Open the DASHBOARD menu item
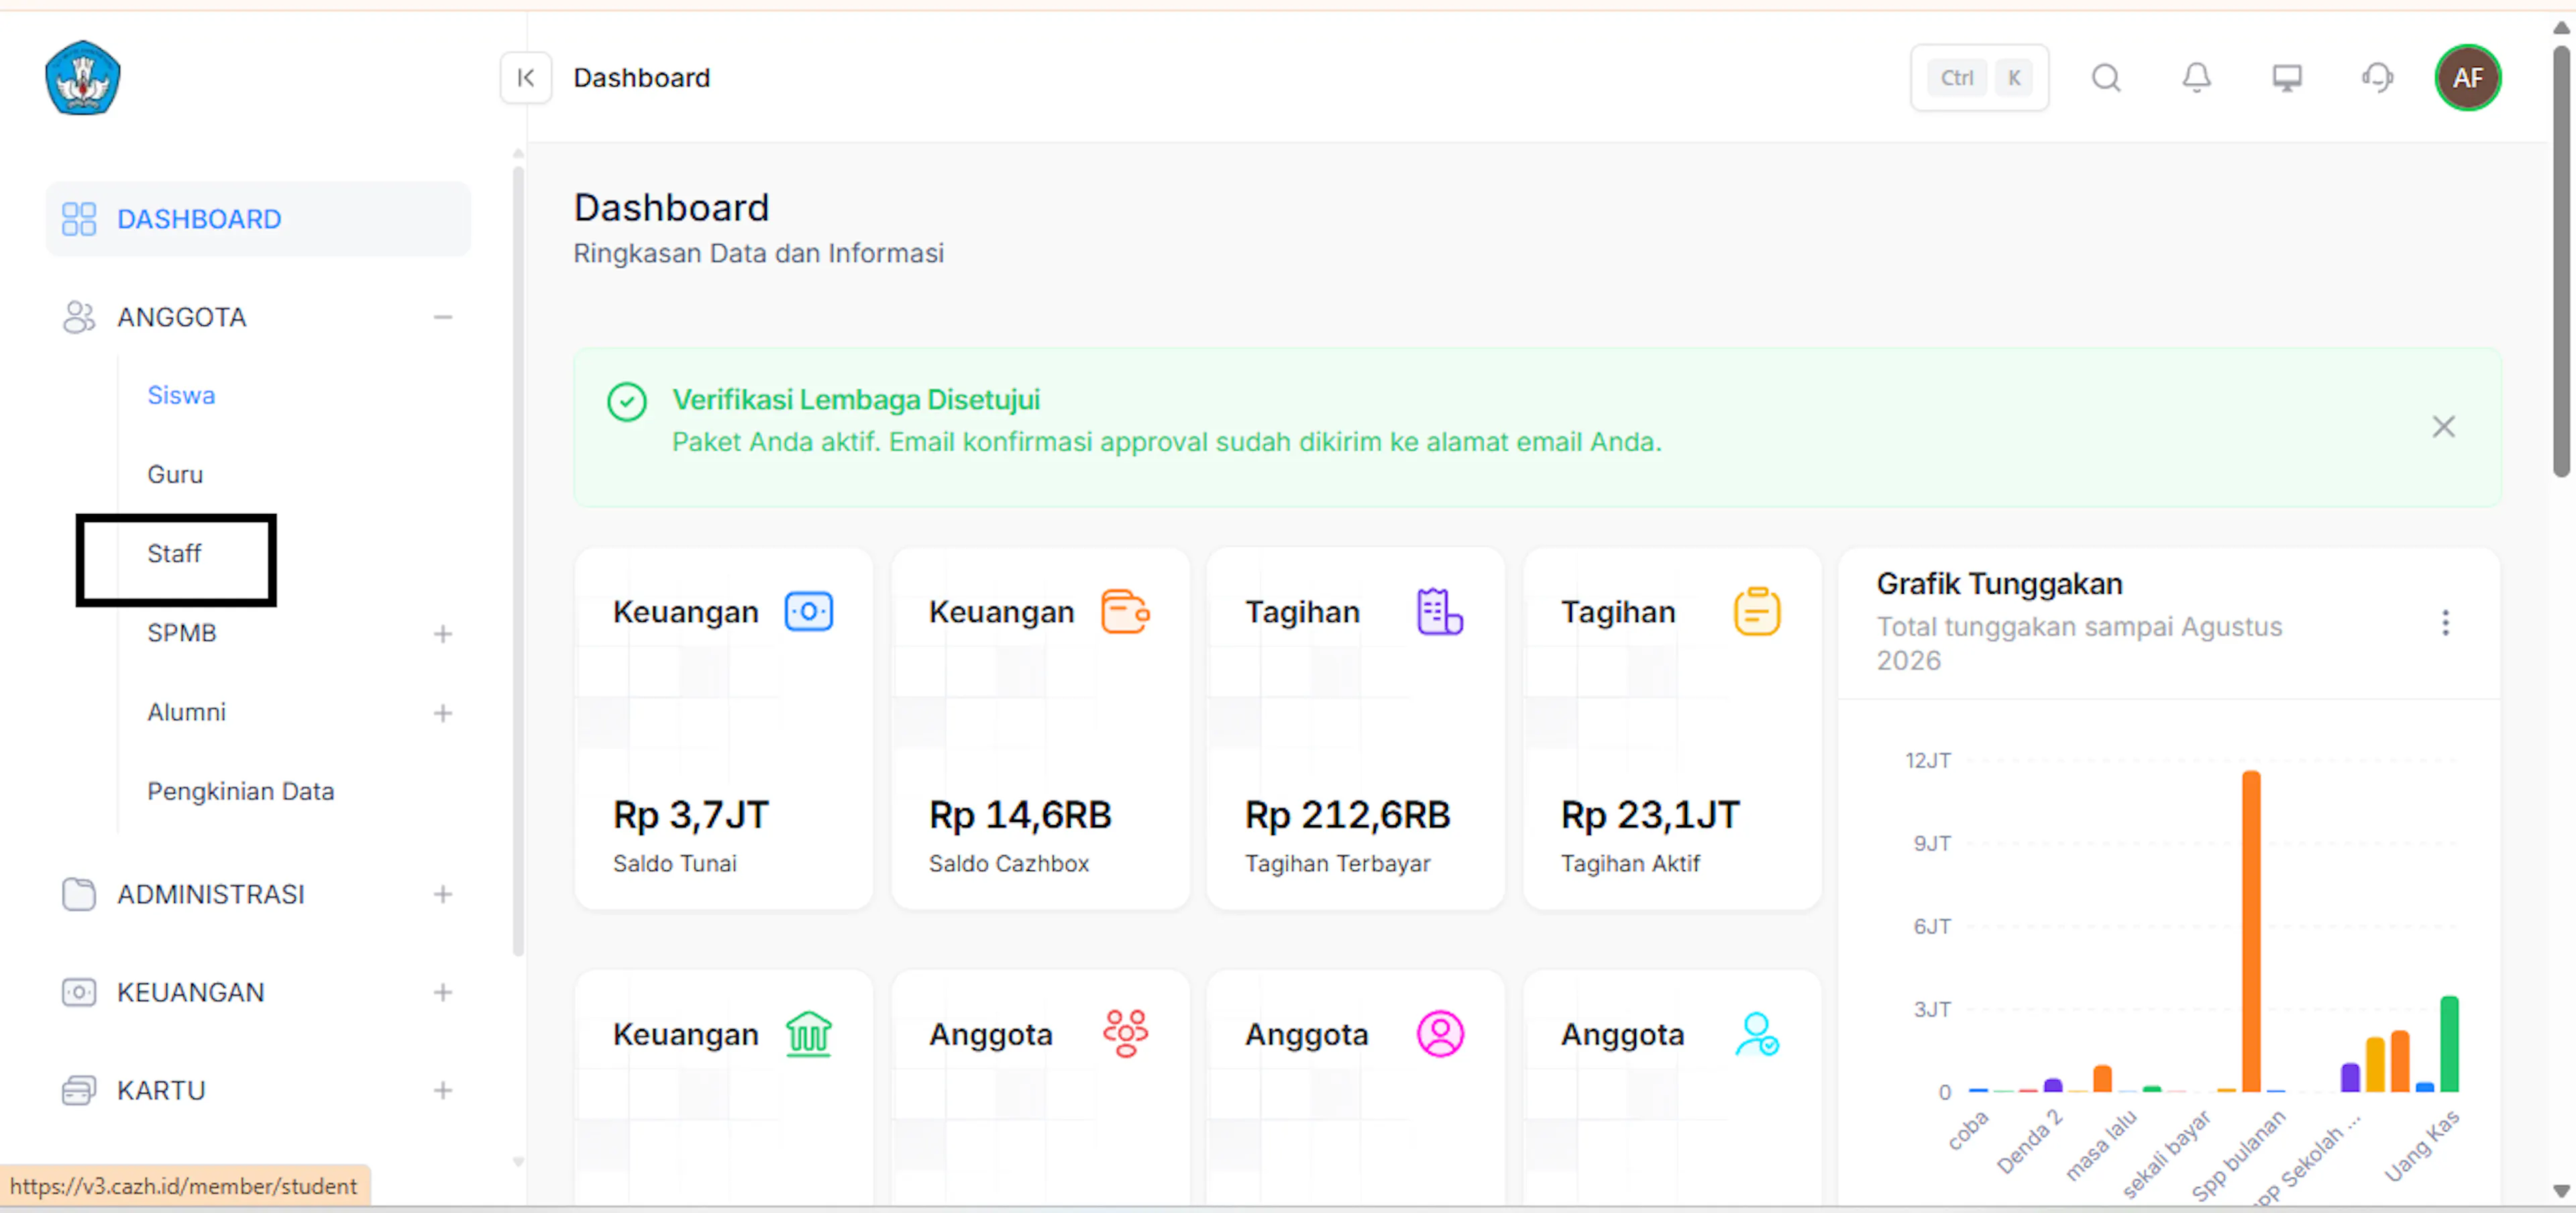Image resolution: width=2576 pixels, height=1213 pixels. pyautogui.click(x=258, y=219)
